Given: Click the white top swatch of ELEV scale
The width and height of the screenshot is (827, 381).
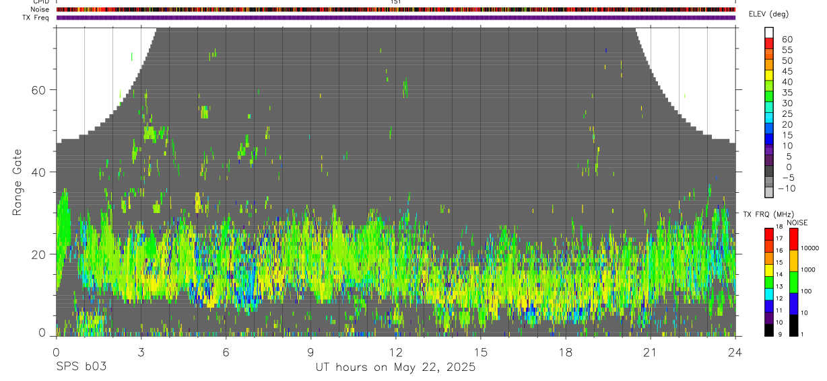Looking at the screenshot, I should pos(770,32).
